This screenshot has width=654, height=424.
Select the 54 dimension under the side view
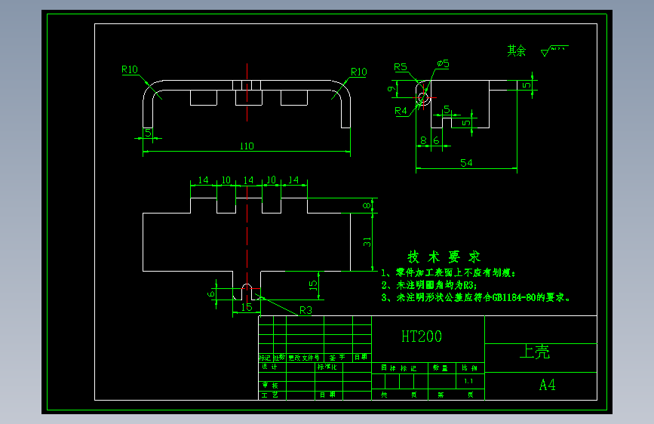coord(466,163)
